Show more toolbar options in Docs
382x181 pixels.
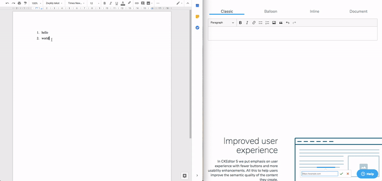pyautogui.click(x=158, y=3)
